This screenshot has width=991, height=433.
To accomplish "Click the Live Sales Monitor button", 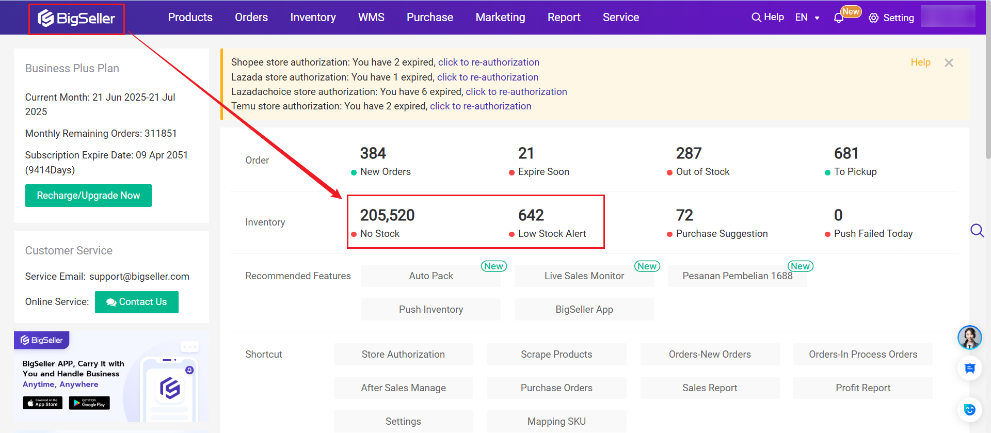I will coord(584,276).
